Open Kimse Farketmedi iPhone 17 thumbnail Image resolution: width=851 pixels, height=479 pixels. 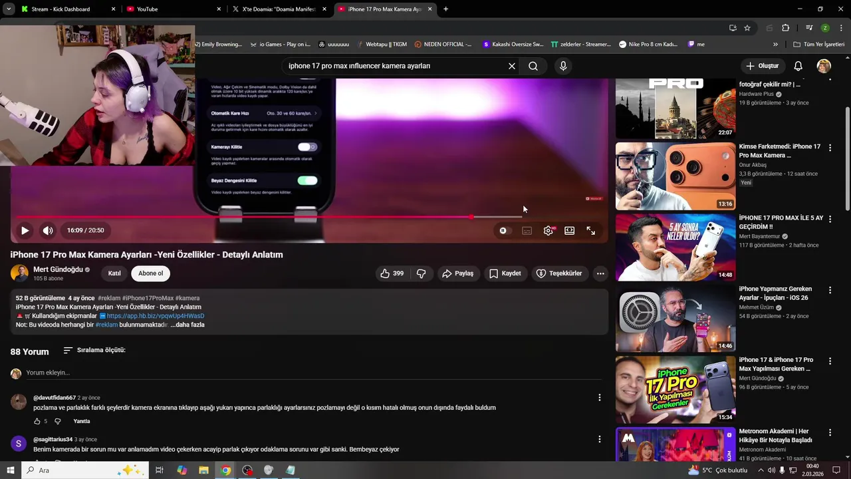click(x=675, y=176)
